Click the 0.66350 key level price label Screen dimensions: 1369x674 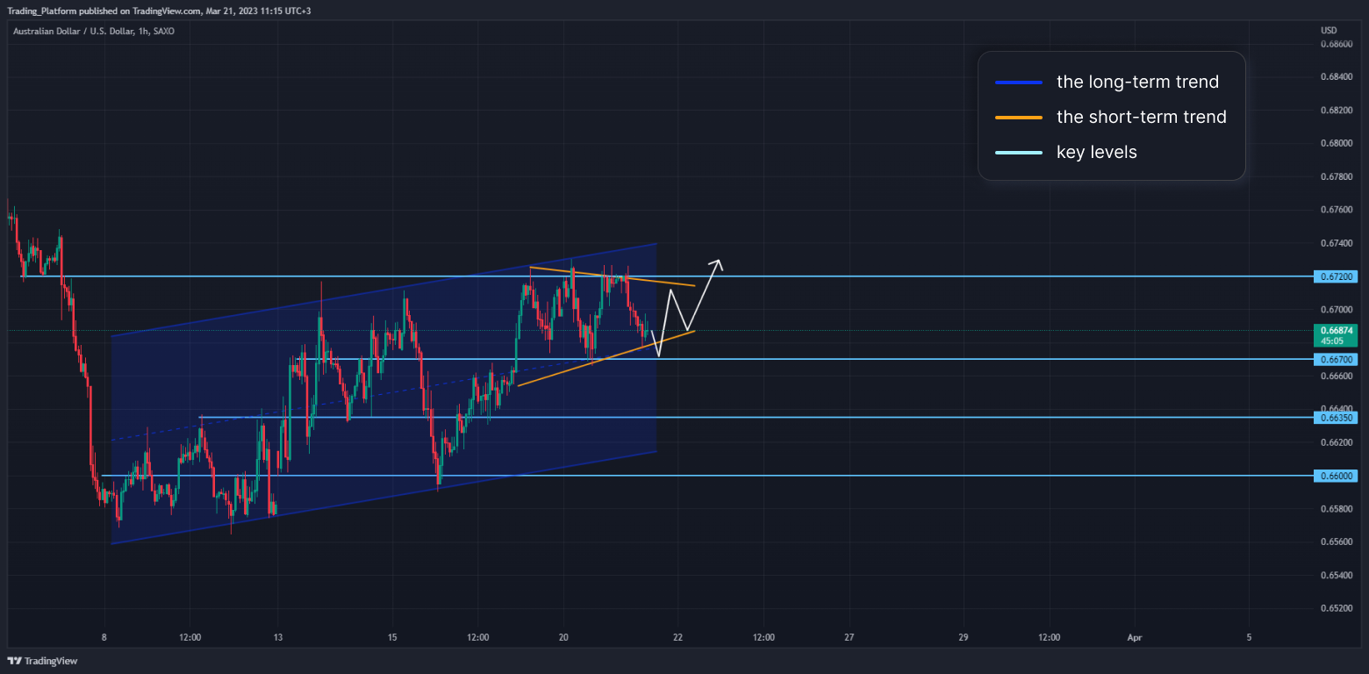click(x=1336, y=418)
